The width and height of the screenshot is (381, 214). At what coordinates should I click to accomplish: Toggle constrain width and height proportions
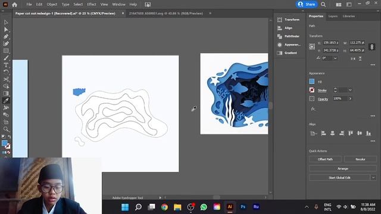pyautogui.click(x=371, y=47)
